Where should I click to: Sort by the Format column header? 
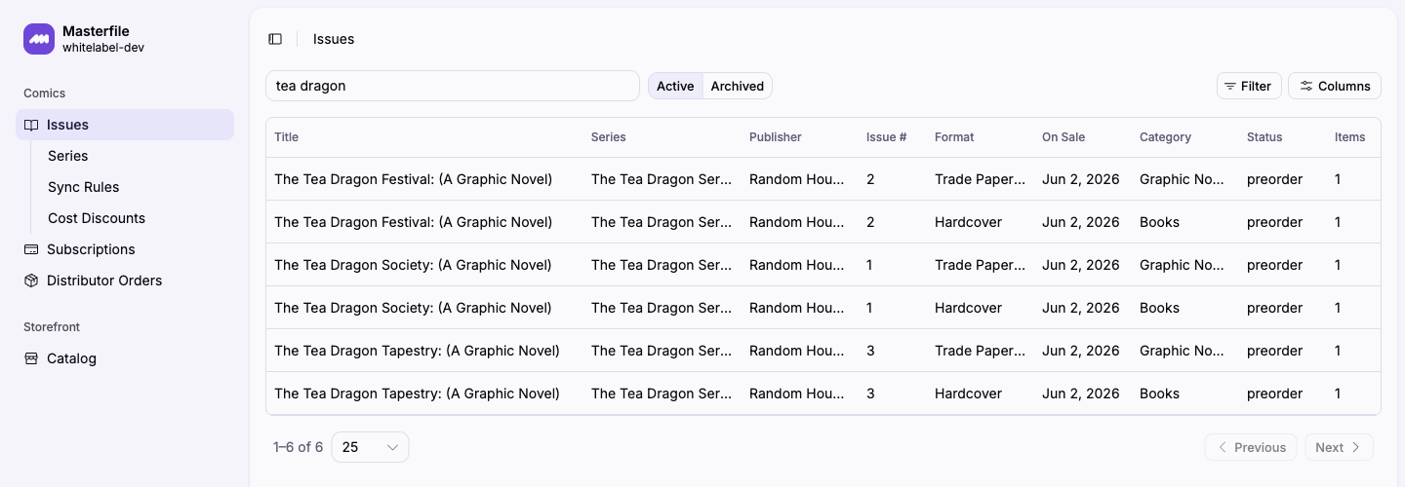[954, 137]
